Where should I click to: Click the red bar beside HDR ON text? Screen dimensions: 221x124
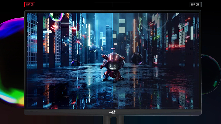click(25, 4)
